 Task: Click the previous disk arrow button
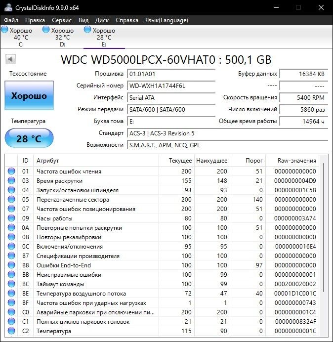(10, 59)
